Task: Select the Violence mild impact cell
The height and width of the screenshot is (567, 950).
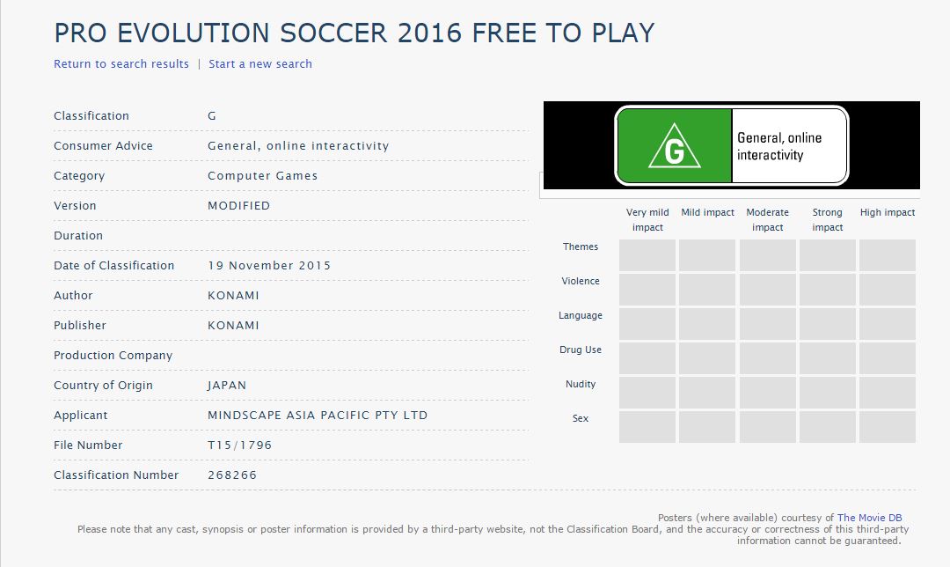Action: click(x=707, y=290)
